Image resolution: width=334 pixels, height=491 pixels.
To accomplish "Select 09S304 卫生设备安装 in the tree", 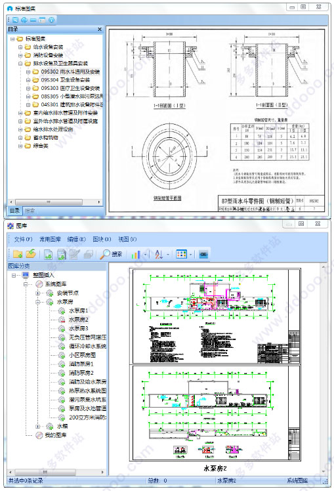I will tap(65, 80).
